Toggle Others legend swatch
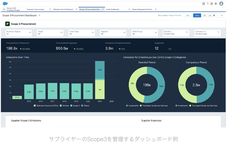The height and width of the screenshot is (145, 227). (x=82, y=106)
